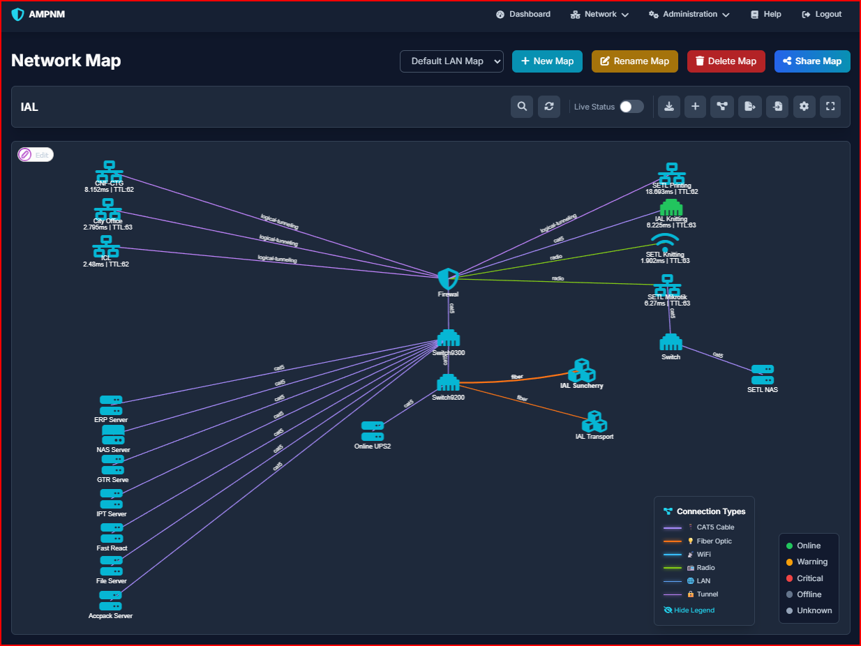
Task: Toggle the Live Status switch
Action: pyautogui.click(x=631, y=107)
